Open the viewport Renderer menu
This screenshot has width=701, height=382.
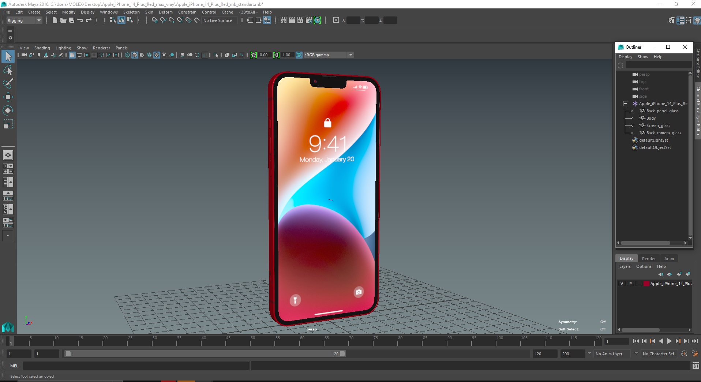tap(101, 48)
